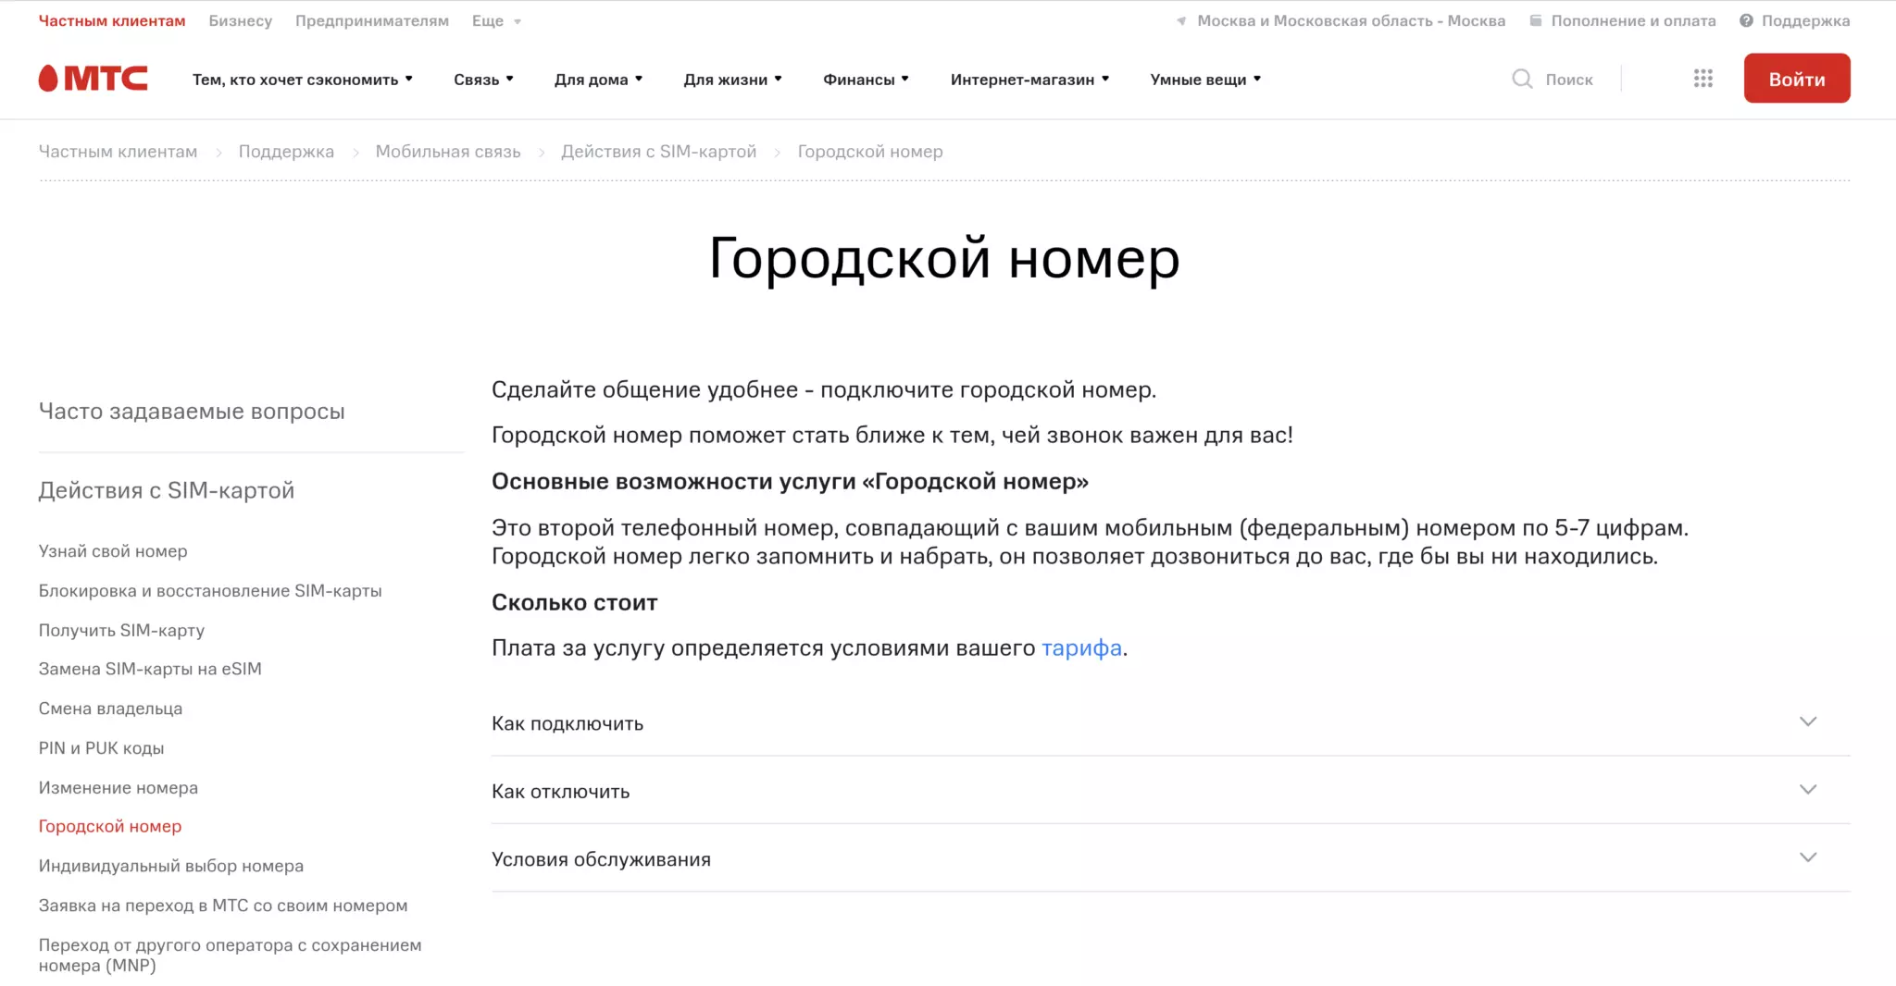Open Замена SIM-карты на eSIM item
1896x986 pixels.
pos(150,669)
